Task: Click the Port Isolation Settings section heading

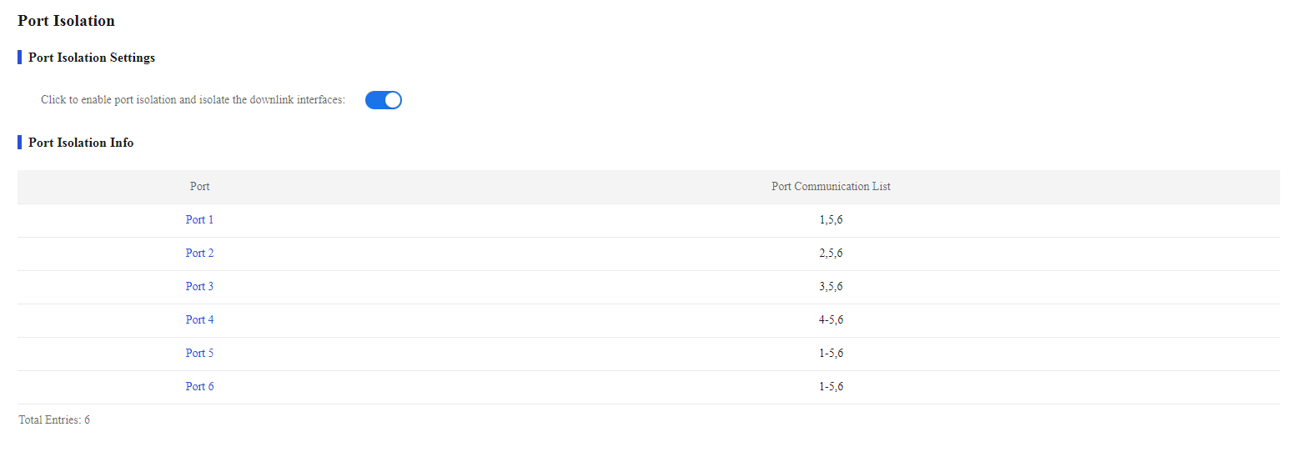Action: pyautogui.click(x=92, y=58)
